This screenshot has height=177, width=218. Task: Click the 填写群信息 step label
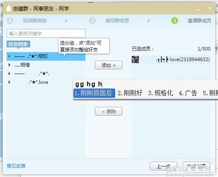coord(117,20)
